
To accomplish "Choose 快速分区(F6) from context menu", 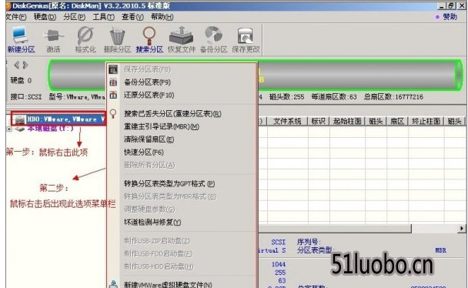I will [x=144, y=152].
